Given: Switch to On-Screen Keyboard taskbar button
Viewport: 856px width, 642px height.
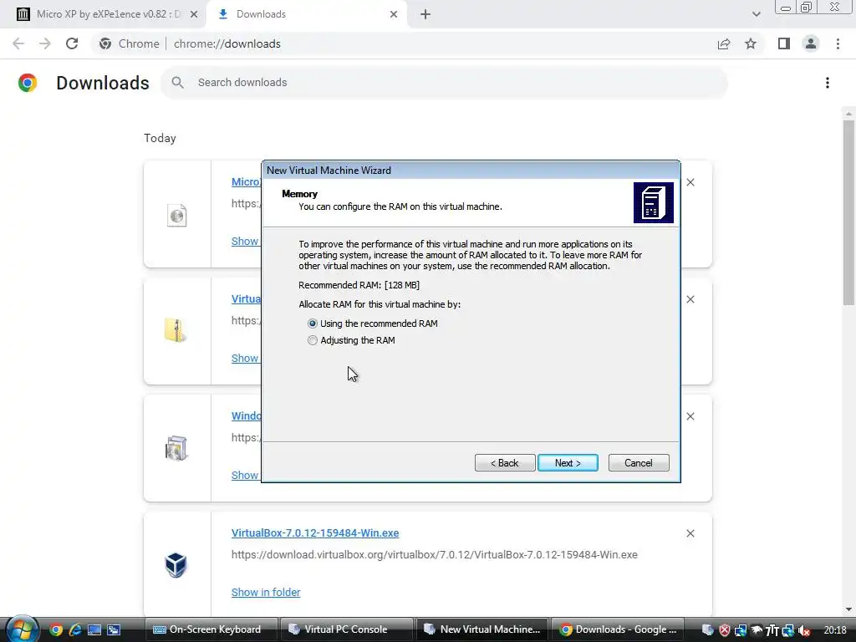Looking at the screenshot, I should click(211, 629).
